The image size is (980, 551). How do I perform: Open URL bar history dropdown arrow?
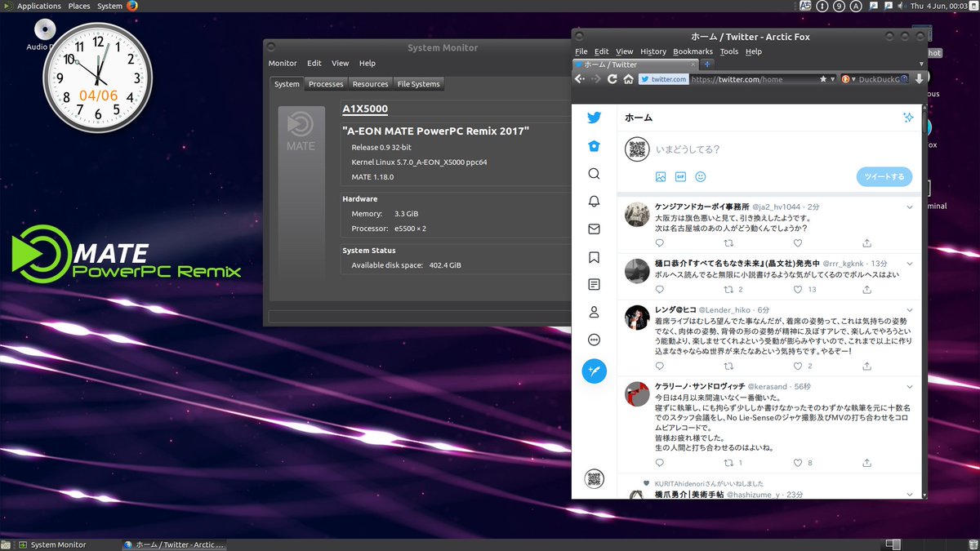pyautogui.click(x=832, y=79)
